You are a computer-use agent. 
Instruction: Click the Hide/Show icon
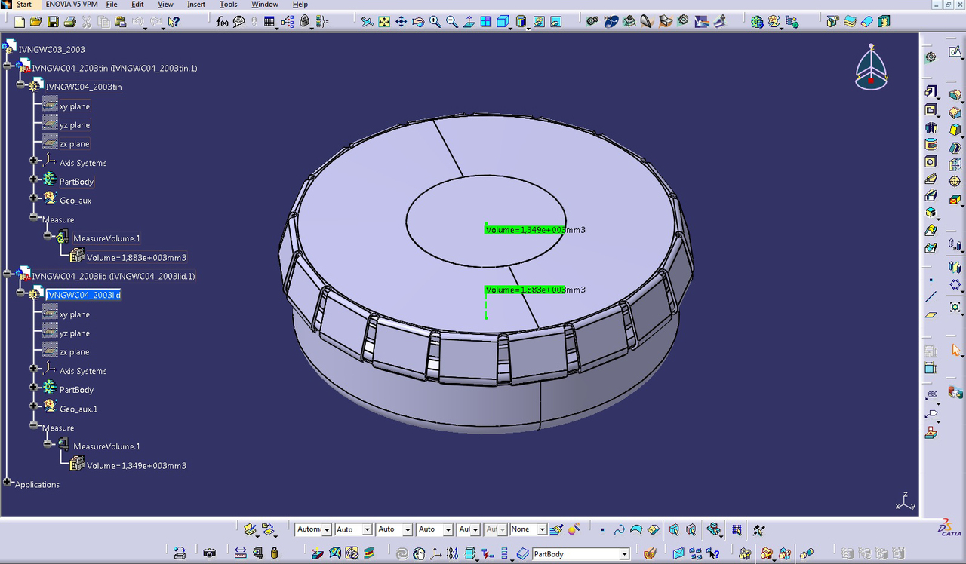[539, 22]
